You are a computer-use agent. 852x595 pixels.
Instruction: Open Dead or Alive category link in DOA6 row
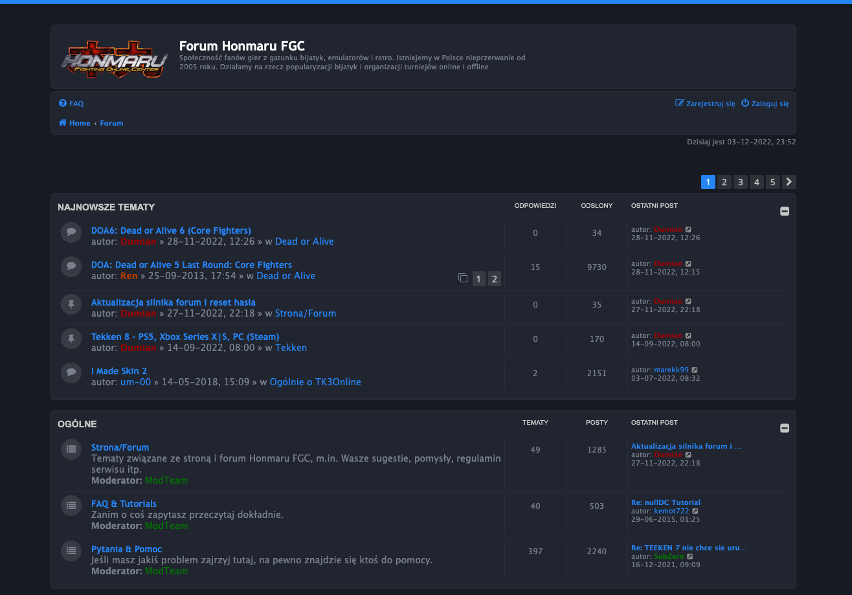pos(304,241)
